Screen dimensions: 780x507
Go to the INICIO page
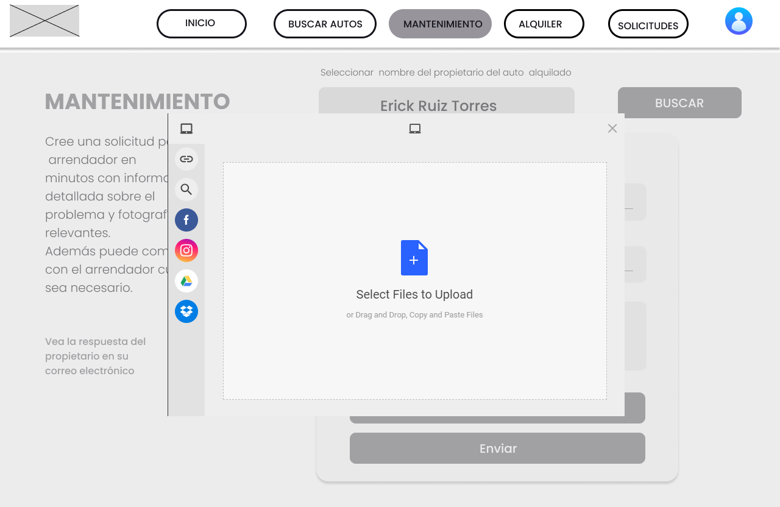pos(202,24)
